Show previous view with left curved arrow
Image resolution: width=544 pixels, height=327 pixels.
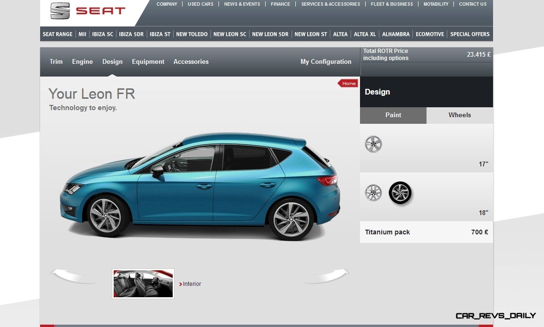(x=73, y=276)
